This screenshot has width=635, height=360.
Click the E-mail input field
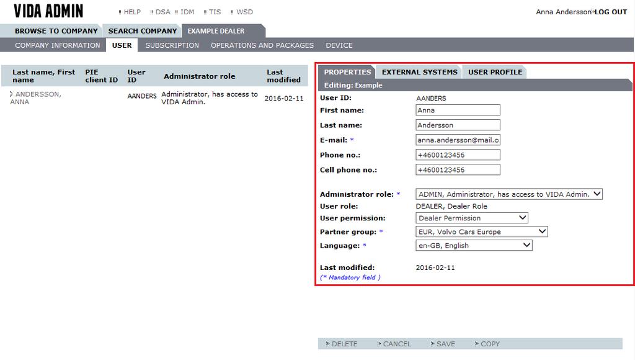click(458, 140)
